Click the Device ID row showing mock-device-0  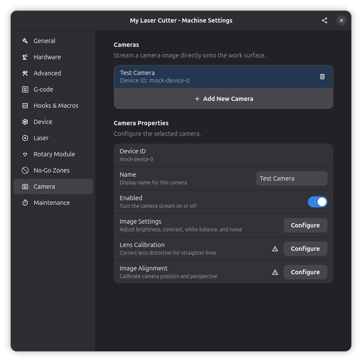pos(224,155)
